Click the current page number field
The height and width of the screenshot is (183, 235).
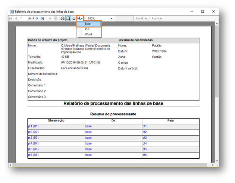tap(23, 18)
